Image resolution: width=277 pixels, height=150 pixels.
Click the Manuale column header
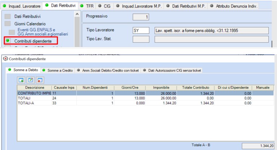point(263,88)
